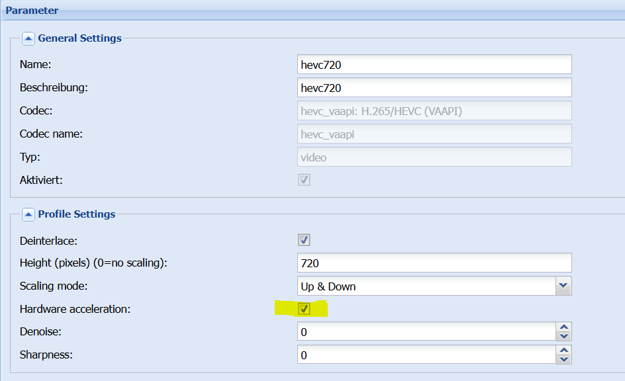The width and height of the screenshot is (625, 381).
Task: Decrease Denoise value with down arrow
Action: [x=563, y=337]
